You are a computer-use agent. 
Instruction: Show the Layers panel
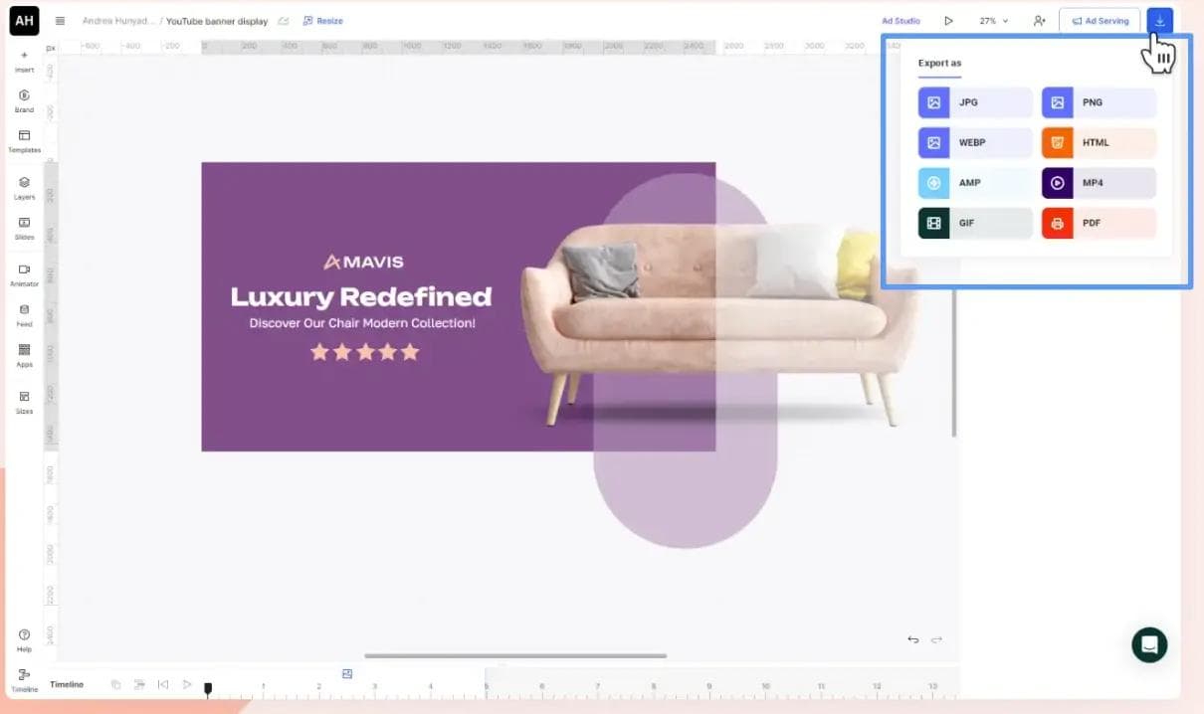pyautogui.click(x=24, y=187)
